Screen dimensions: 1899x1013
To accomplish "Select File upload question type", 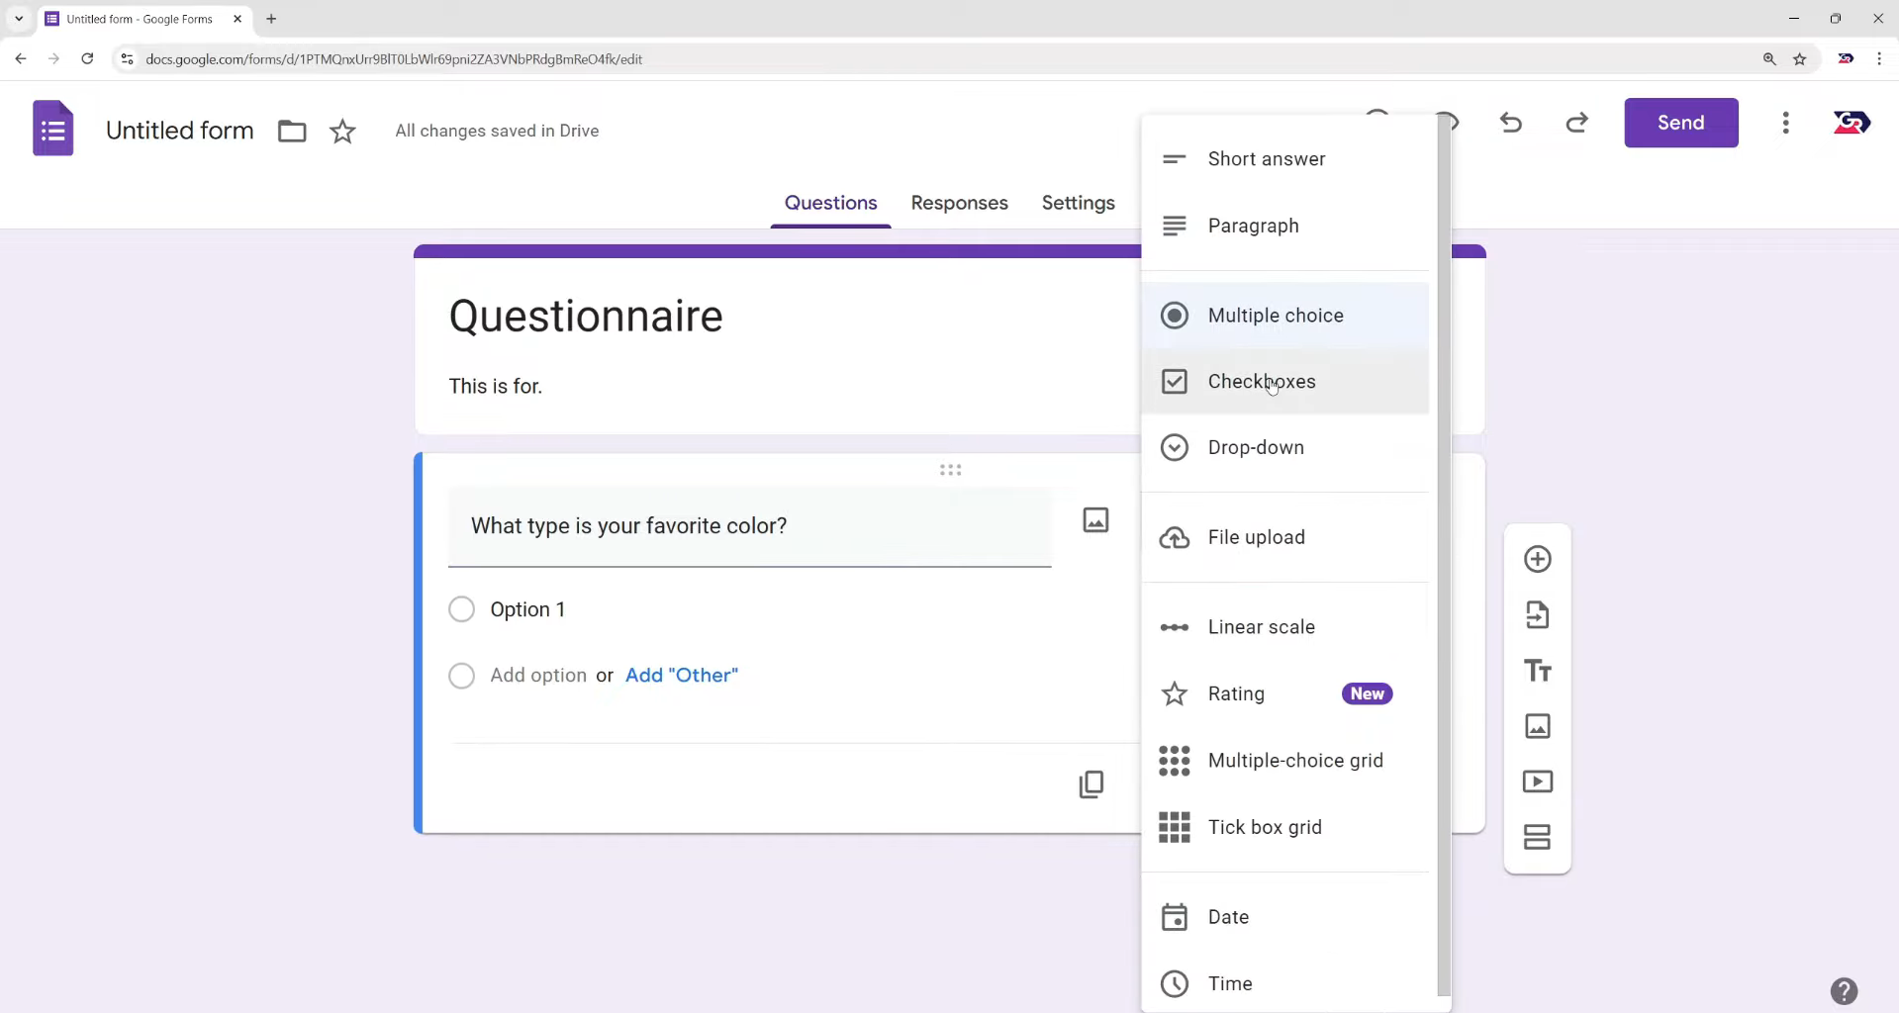I will coord(1285,537).
